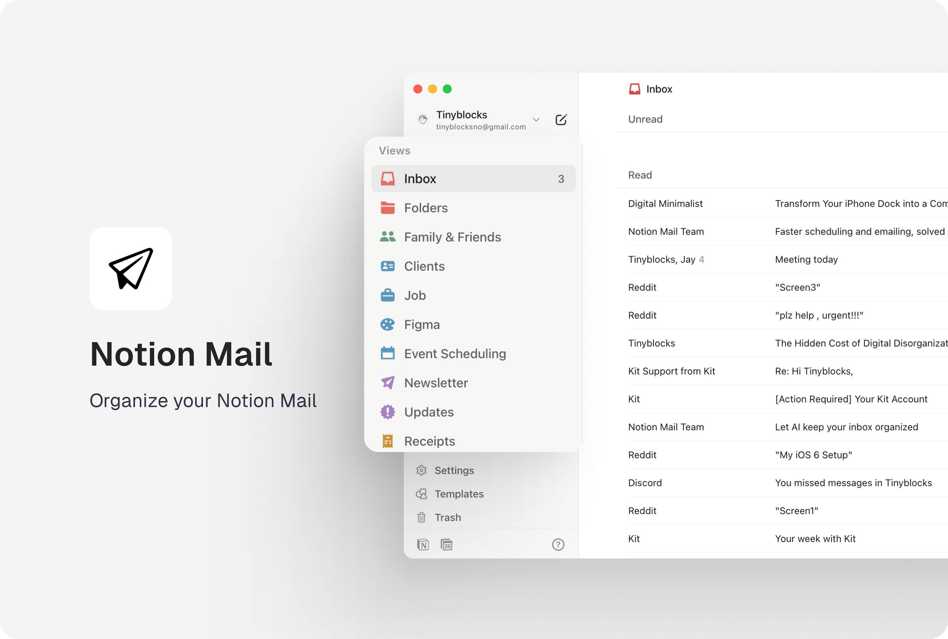Viewport: 948px width, 639px height.
Task: Open Reddit email "plz help , urgent!!!"
Action: [788, 315]
